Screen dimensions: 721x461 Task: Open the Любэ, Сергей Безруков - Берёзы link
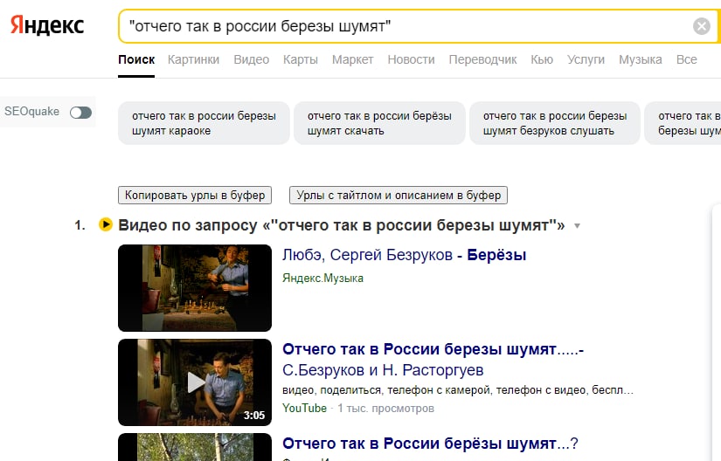404,255
